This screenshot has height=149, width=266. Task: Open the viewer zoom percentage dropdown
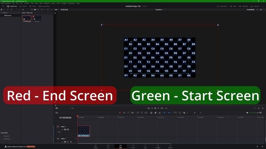point(57,10)
